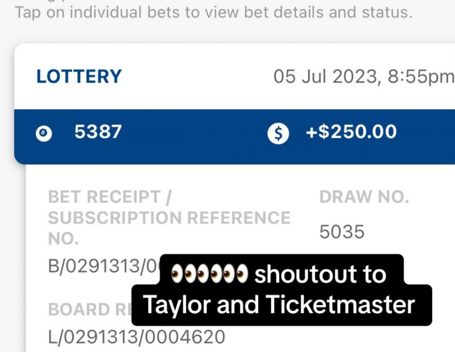Screen dimensions: 455x352
Task: Click the dollar sign winnings icon
Action: 278,134
